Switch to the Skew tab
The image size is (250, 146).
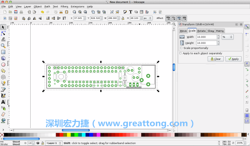[x=211, y=31]
